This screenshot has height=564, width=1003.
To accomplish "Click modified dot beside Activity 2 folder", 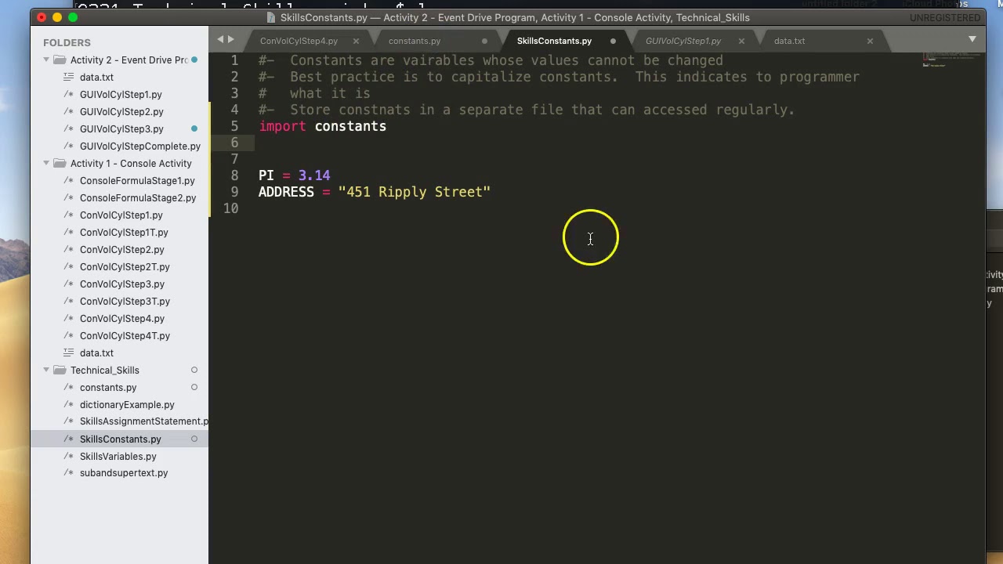I will click(x=194, y=60).
